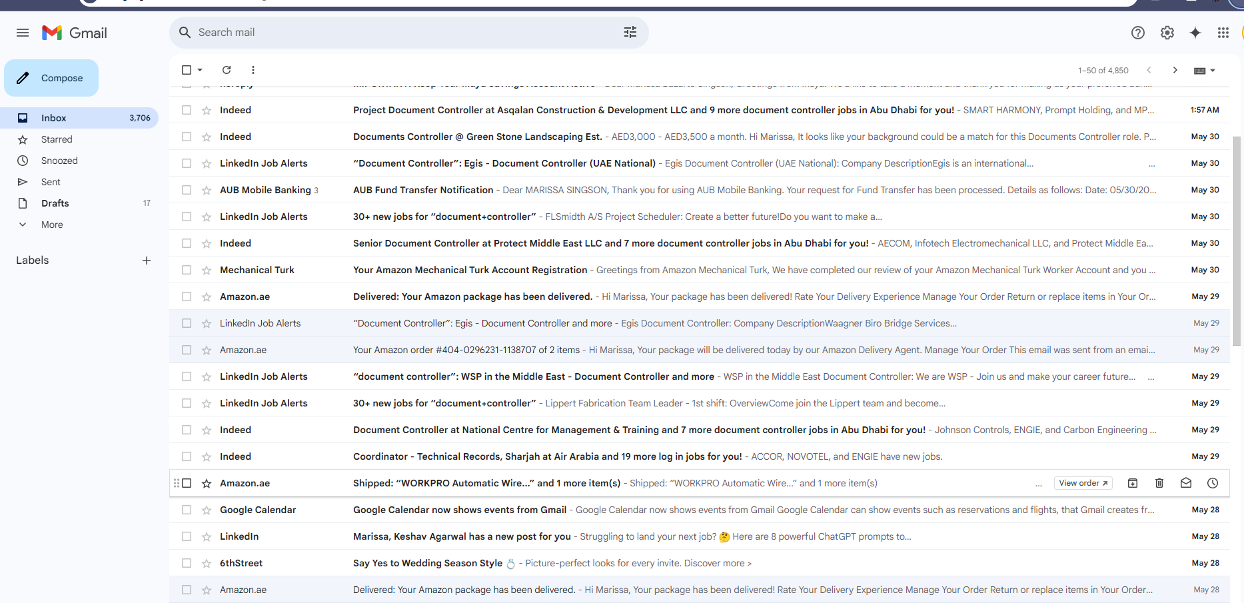Viewport: 1244px width, 603px height.
Task: Open the More options three-dot menu
Action: [x=253, y=70]
